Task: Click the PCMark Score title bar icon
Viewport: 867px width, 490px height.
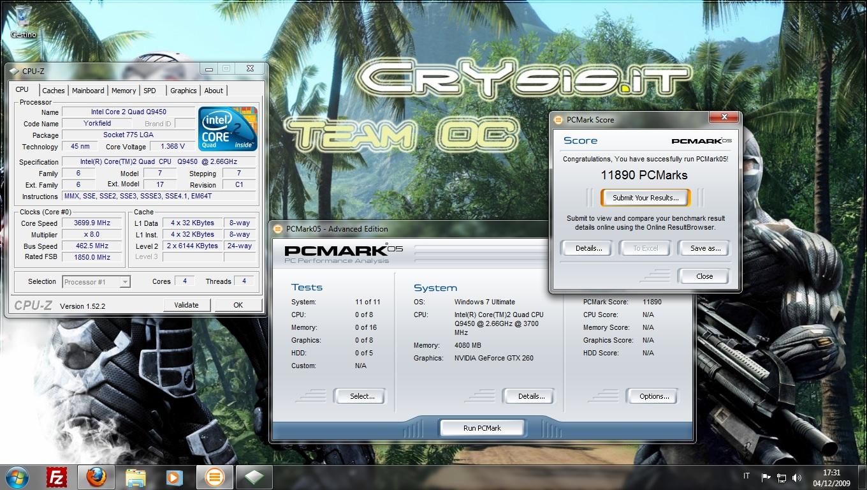Action: 558,119
